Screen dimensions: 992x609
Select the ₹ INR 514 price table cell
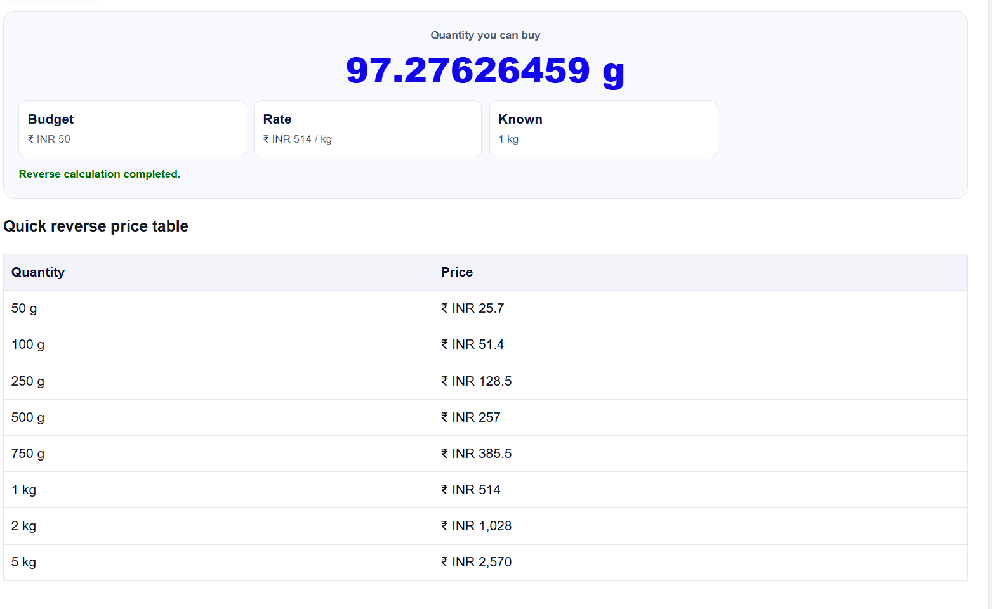coord(700,490)
